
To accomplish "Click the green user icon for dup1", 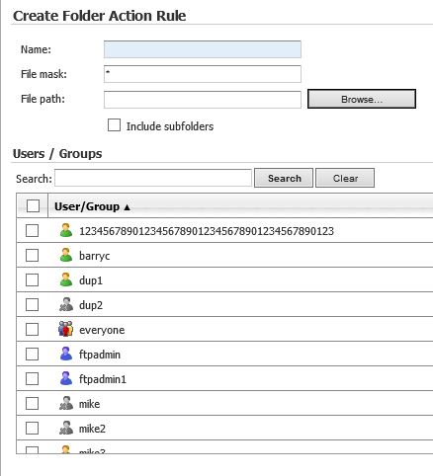I will (x=66, y=279).
